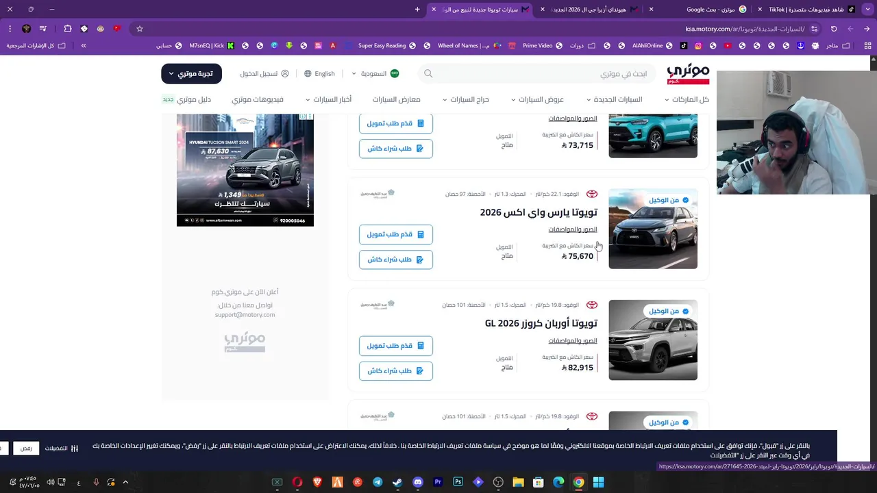Viewport: 877px width, 493px height.
Task: Expand the السيارات الجديدة menu
Action: [614, 99]
